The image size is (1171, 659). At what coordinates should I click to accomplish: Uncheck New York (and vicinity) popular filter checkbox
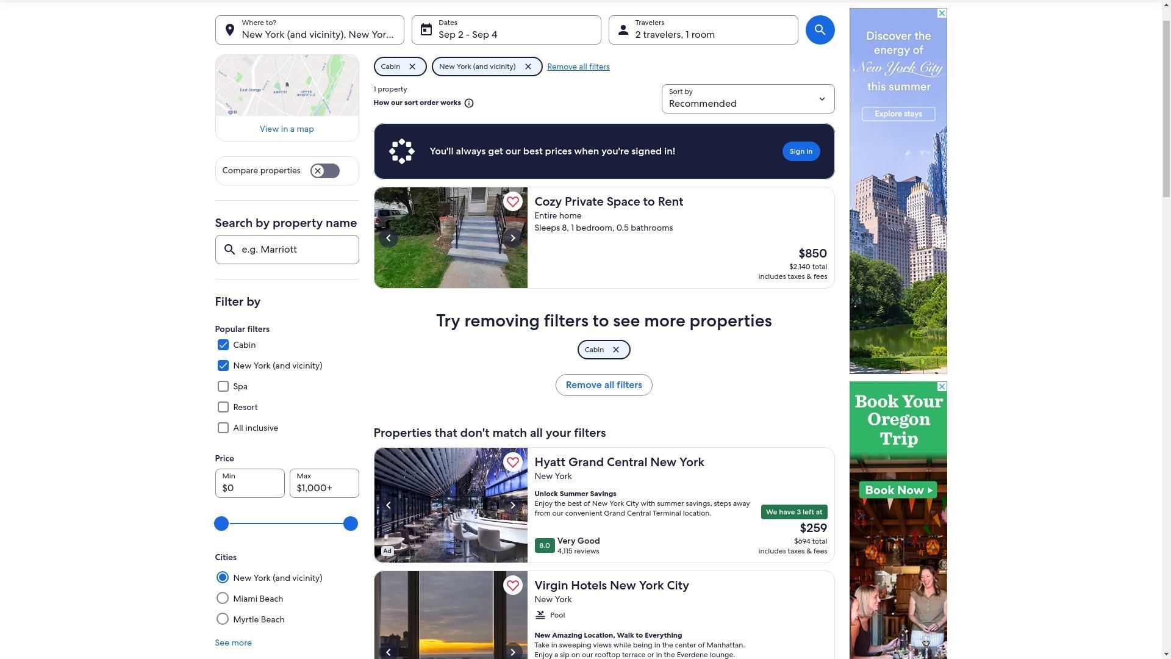223,366
